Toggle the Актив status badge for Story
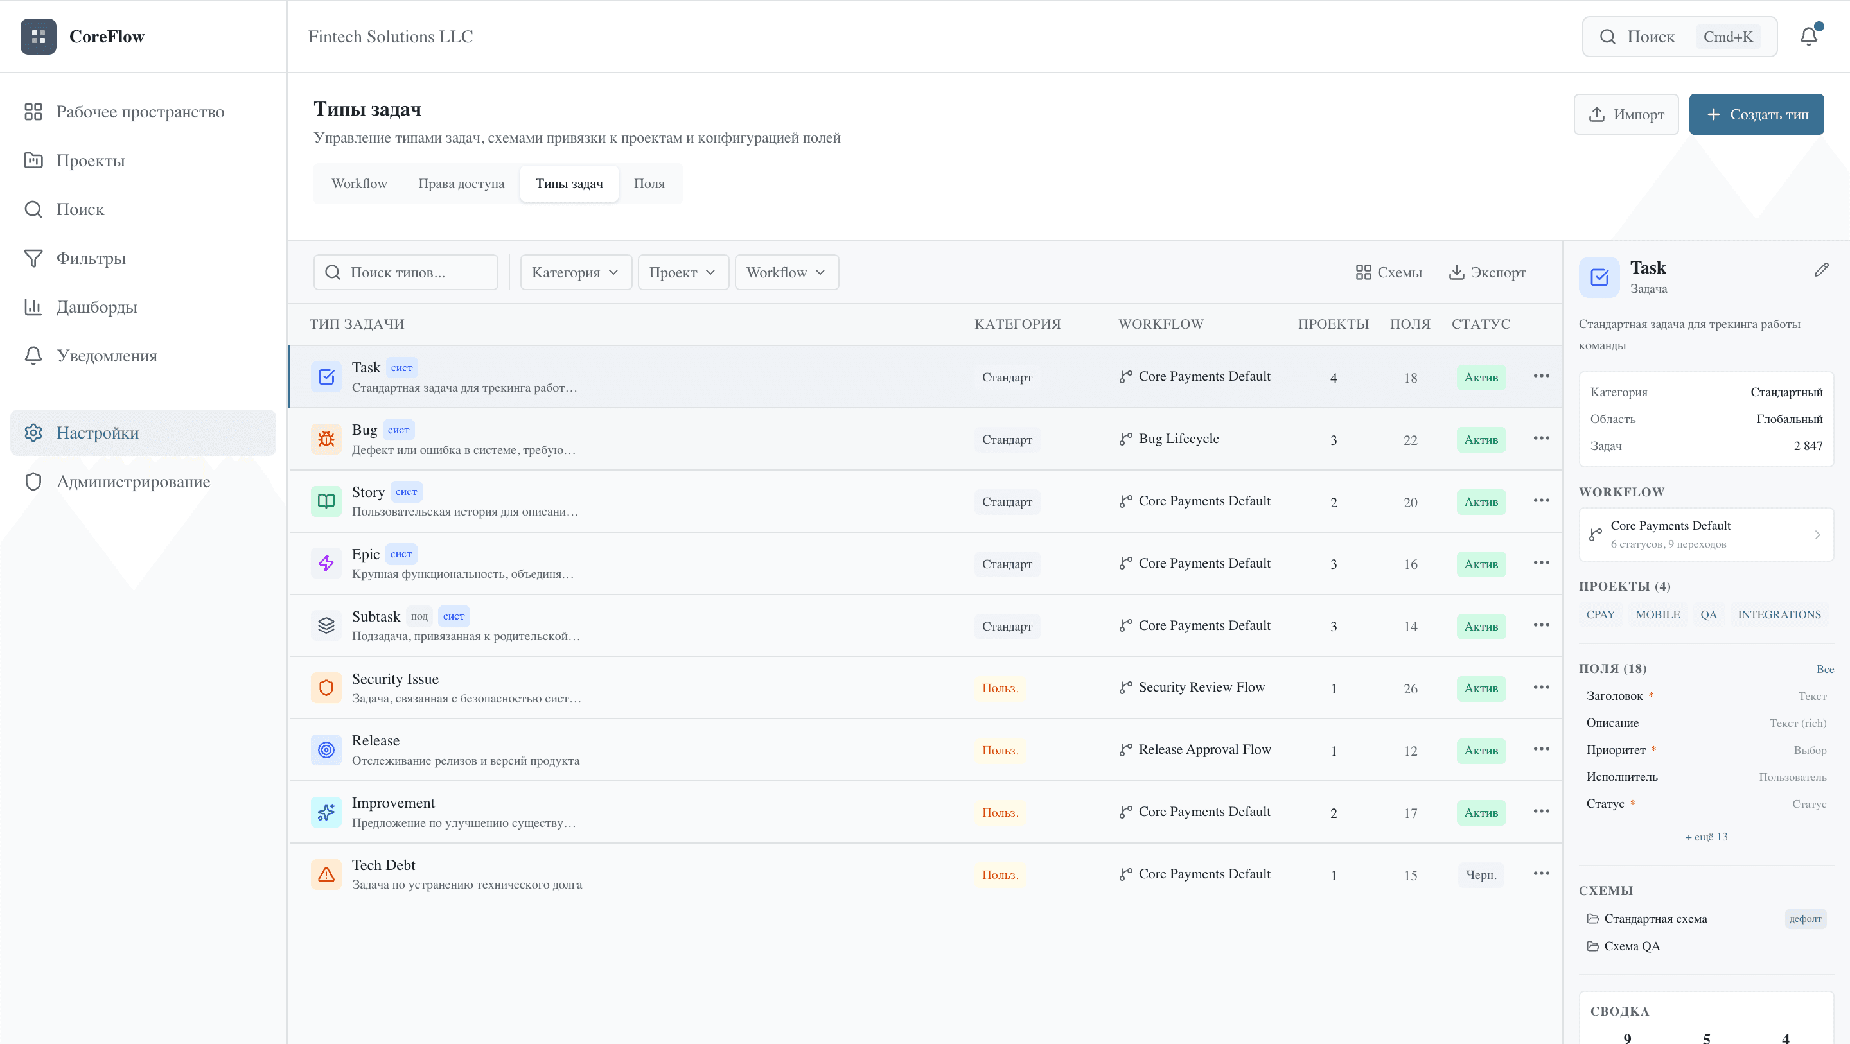Image resolution: width=1850 pixels, height=1044 pixels. coord(1481,501)
